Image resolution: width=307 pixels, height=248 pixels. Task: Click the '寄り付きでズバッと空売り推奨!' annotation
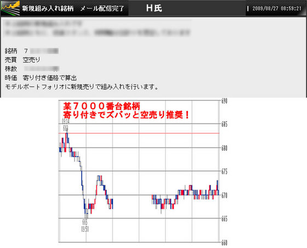(126, 115)
